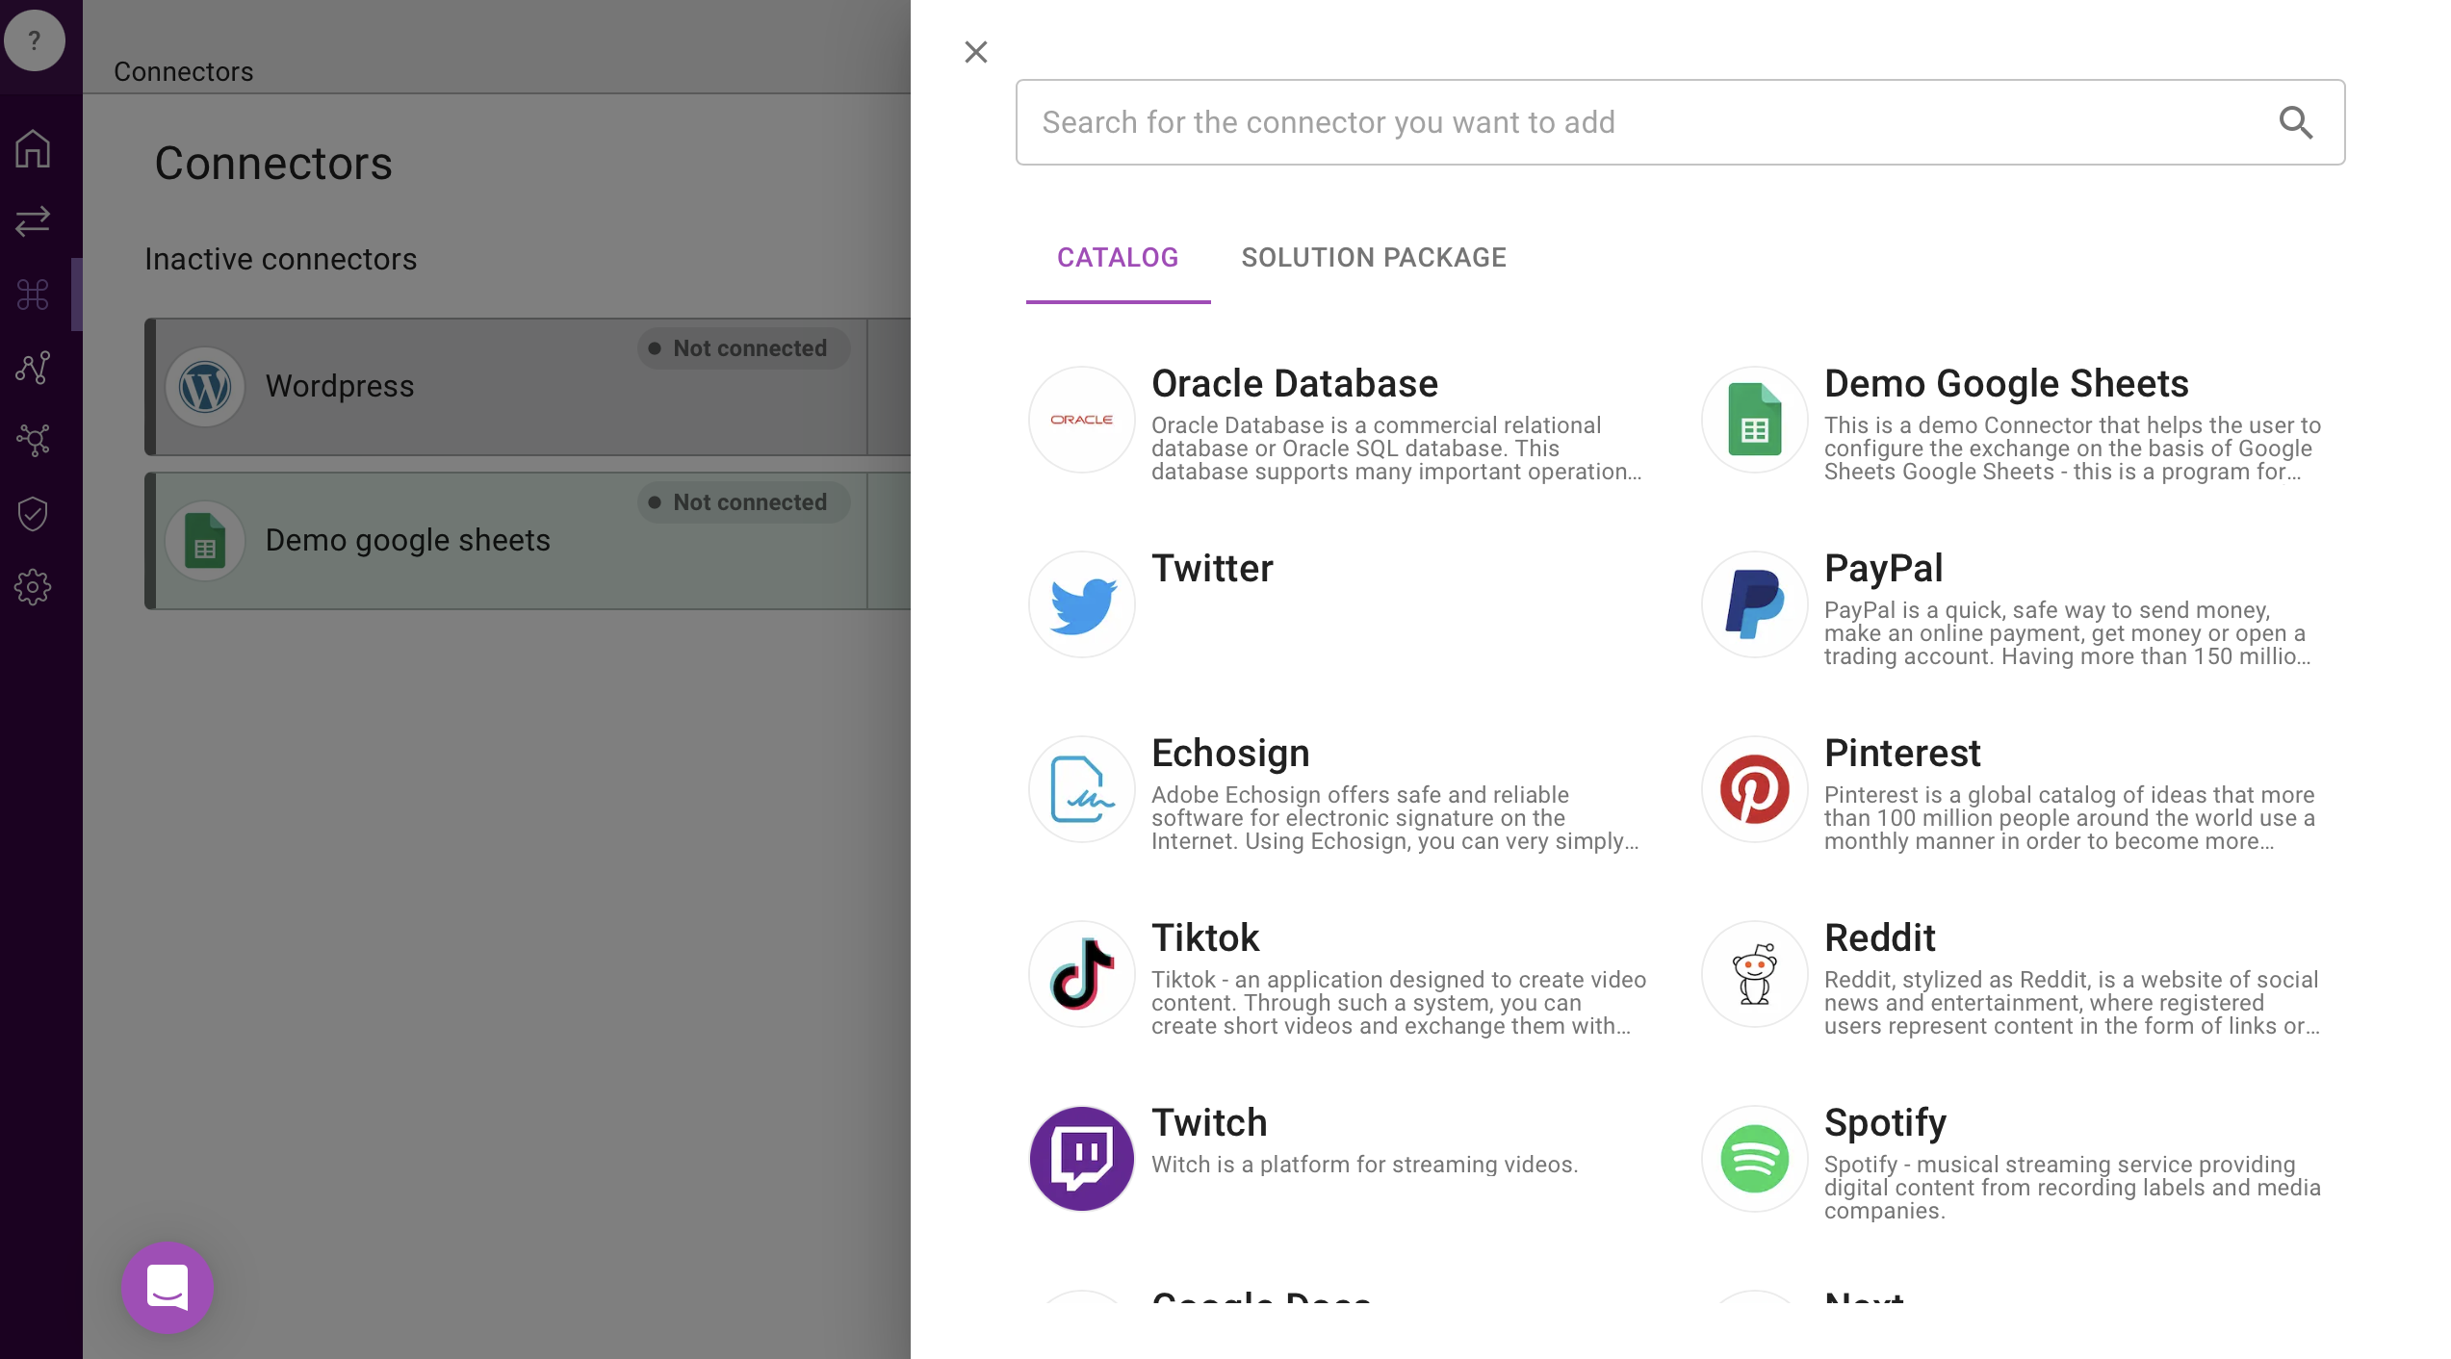Select the Echosign connector title
The width and height of the screenshot is (2451, 1359).
[x=1230, y=753]
